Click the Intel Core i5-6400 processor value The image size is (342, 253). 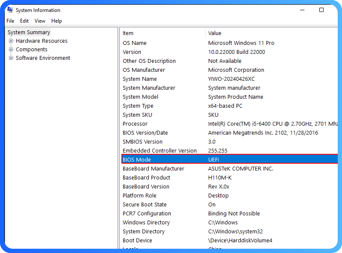pyautogui.click(x=273, y=124)
